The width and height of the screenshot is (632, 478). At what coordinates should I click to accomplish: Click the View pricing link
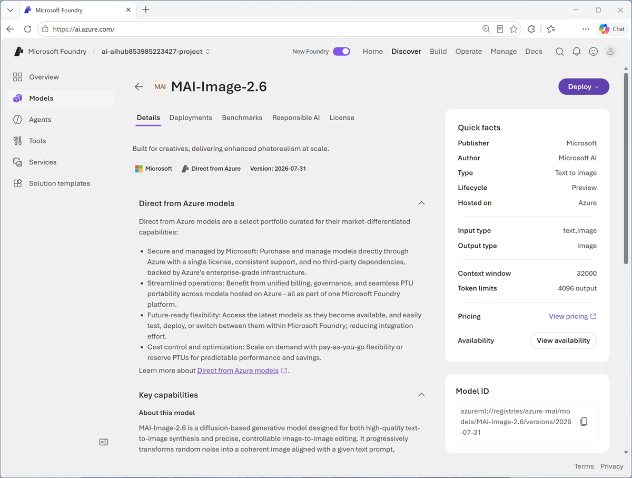point(572,316)
